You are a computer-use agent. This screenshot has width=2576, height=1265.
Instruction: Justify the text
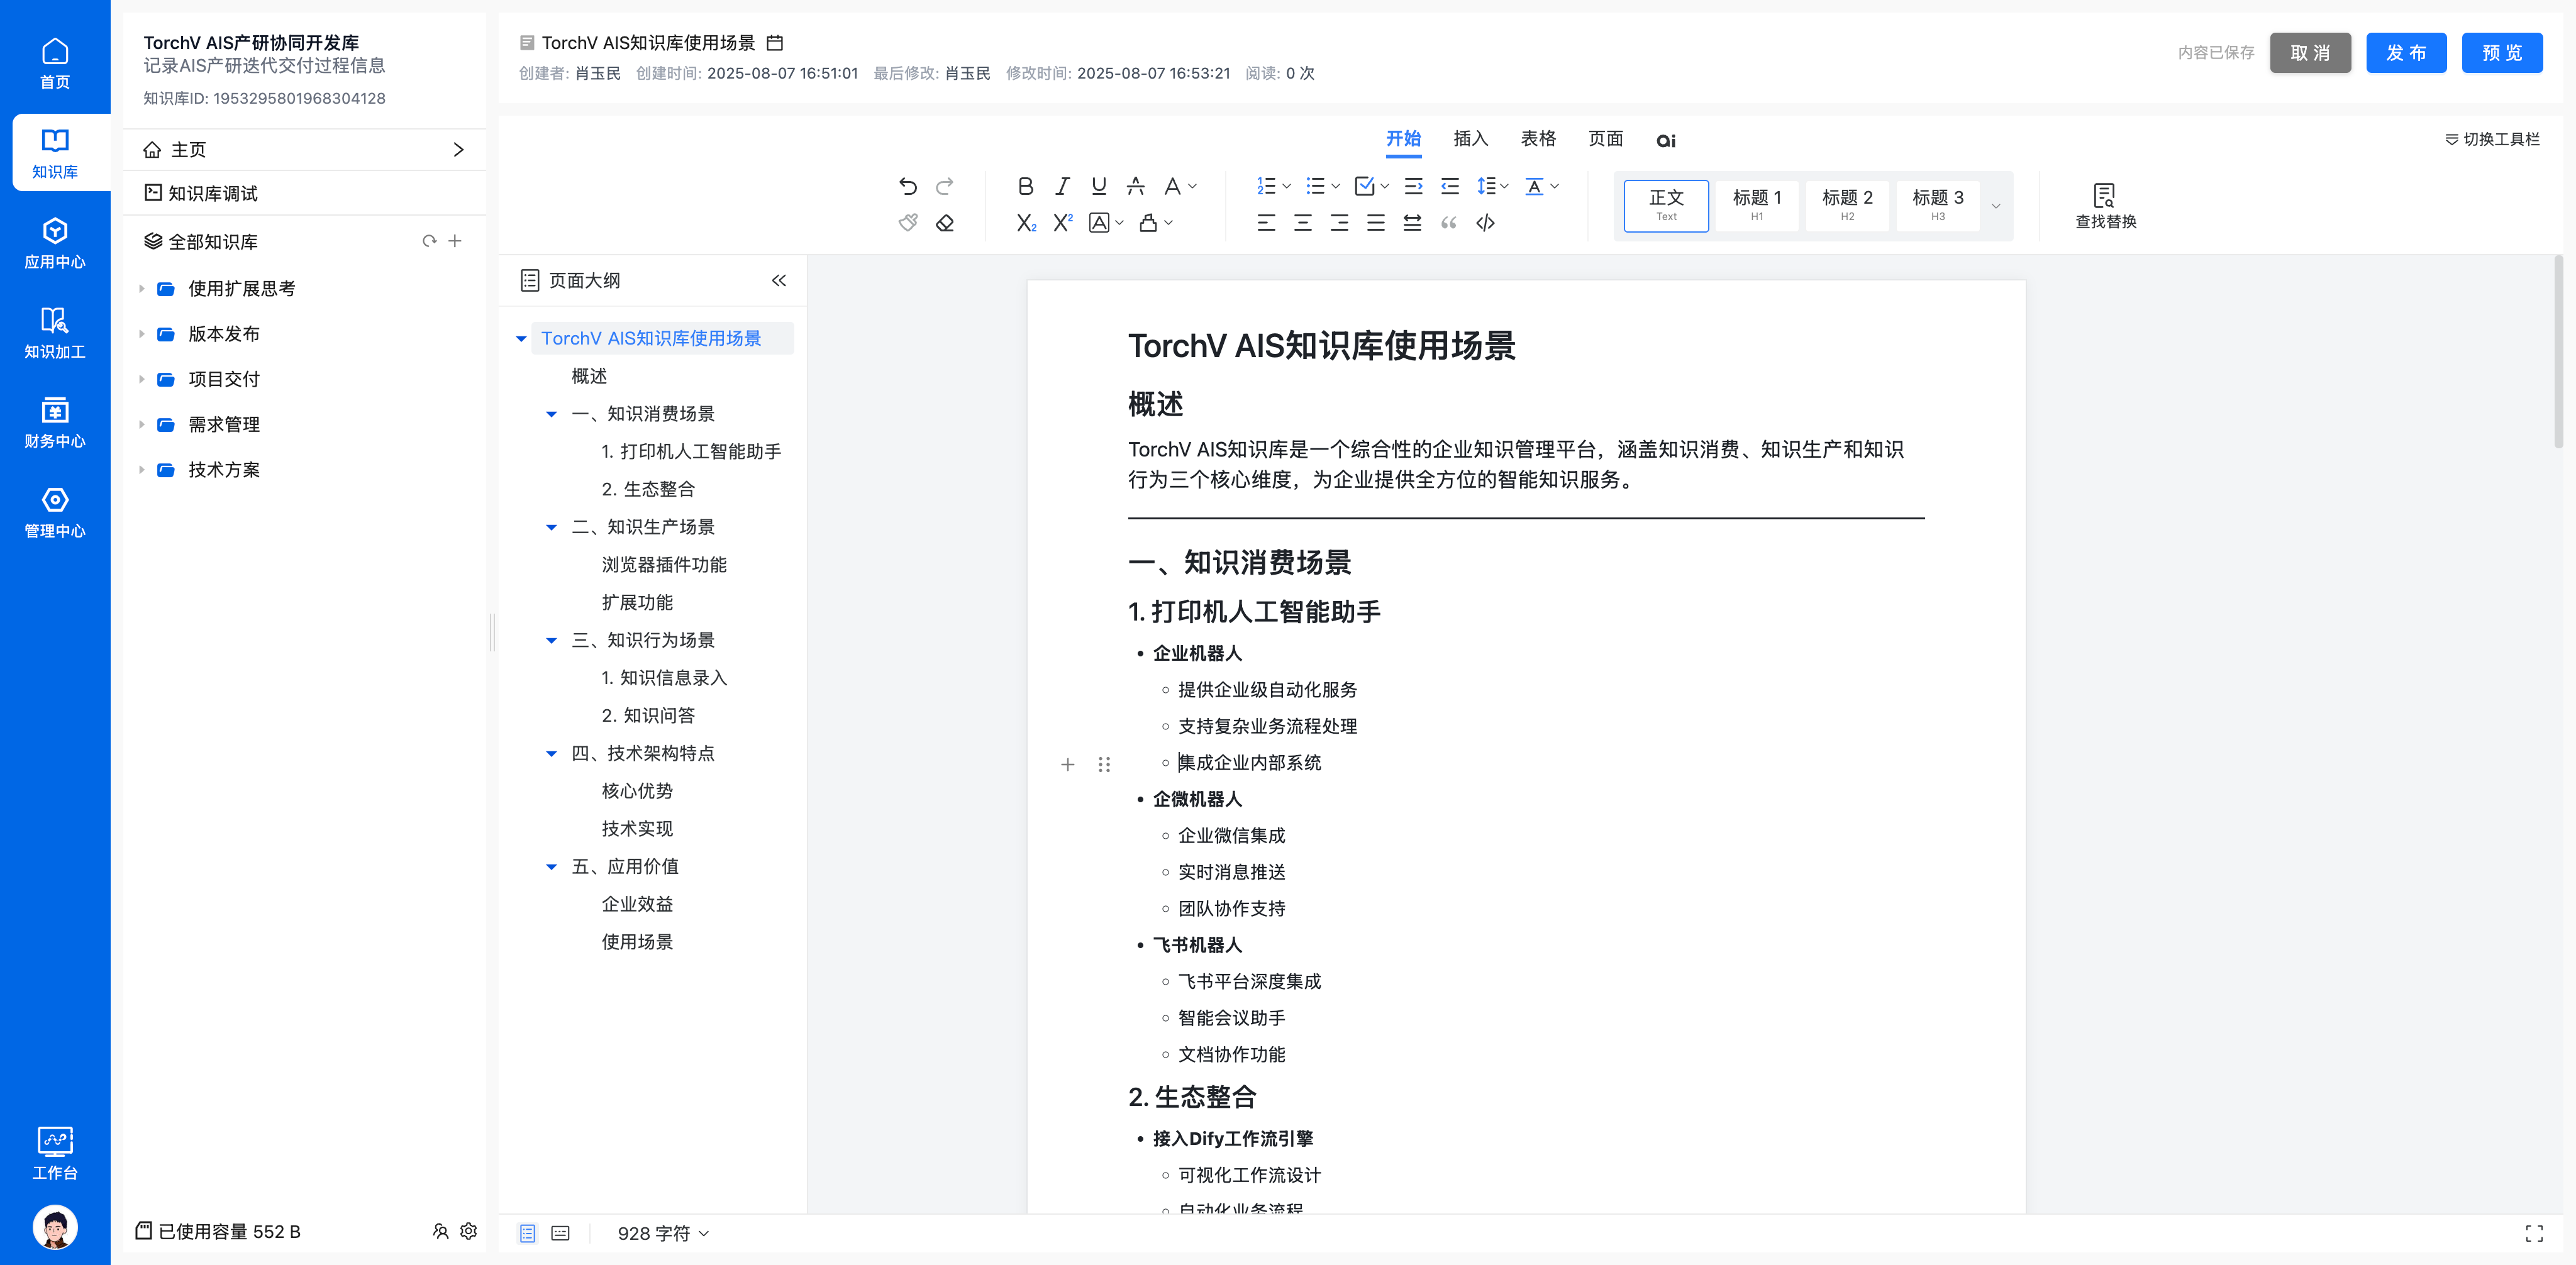pos(1376,223)
